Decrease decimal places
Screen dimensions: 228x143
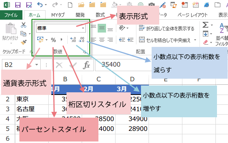(x=82, y=40)
